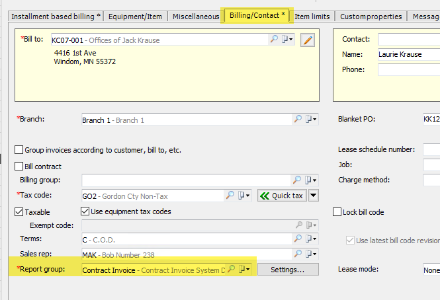
Task: Select the Billing/Contact tab
Action: coord(257,15)
